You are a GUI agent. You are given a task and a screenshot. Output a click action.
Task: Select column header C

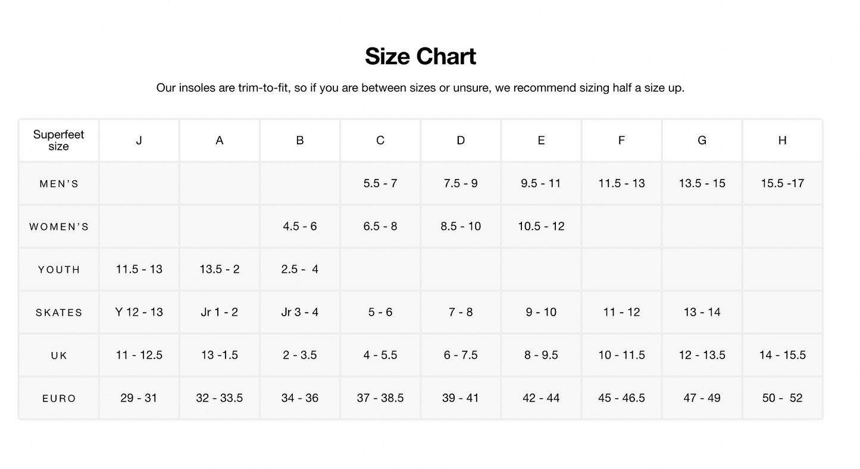(x=380, y=140)
